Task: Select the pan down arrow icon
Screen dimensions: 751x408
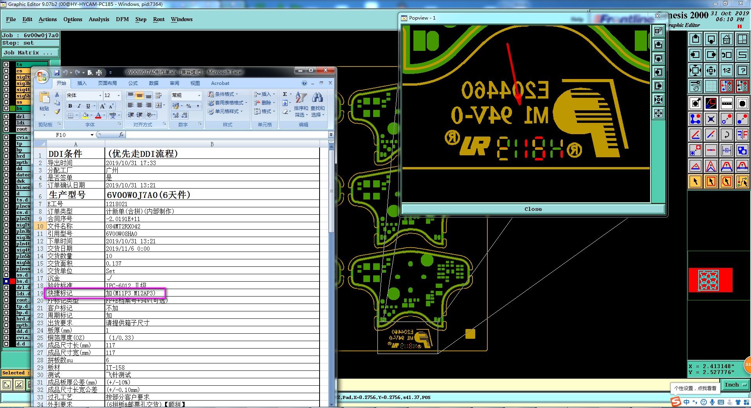Action: click(711, 39)
